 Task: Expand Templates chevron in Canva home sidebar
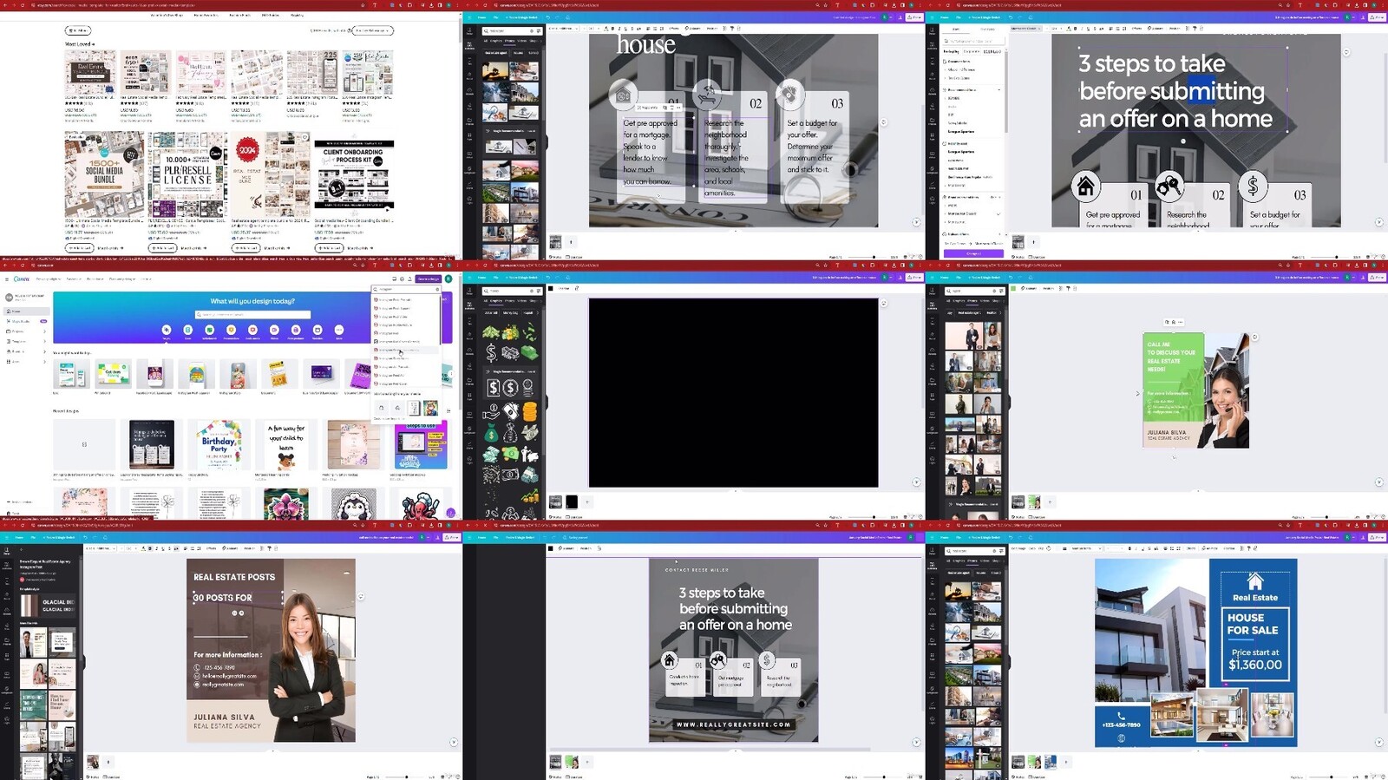pos(44,341)
